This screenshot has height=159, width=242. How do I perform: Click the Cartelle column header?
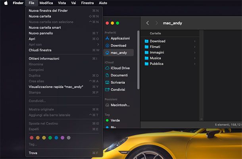pos(156,33)
